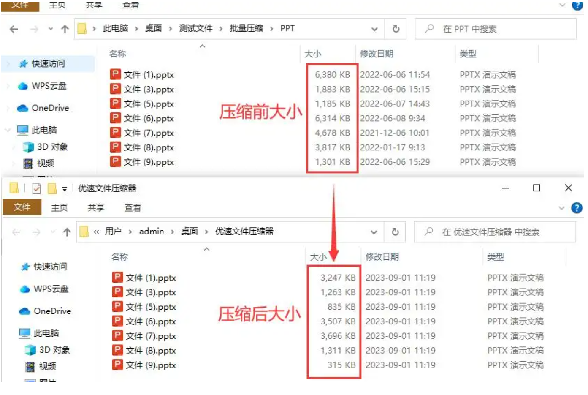Select 此电脑 in PPT window address bar
The height and width of the screenshot is (395, 588).
[x=115, y=28]
